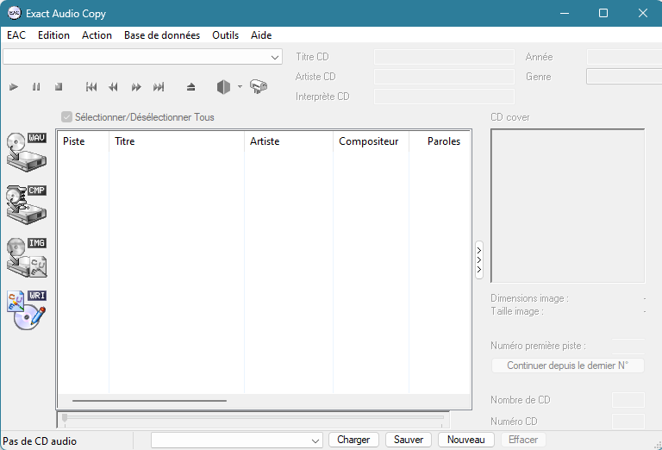Click the Paroles column header
Screen dimensions: 662x450
pyautogui.click(x=439, y=141)
